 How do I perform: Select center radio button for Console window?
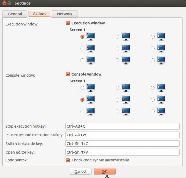(117, 100)
